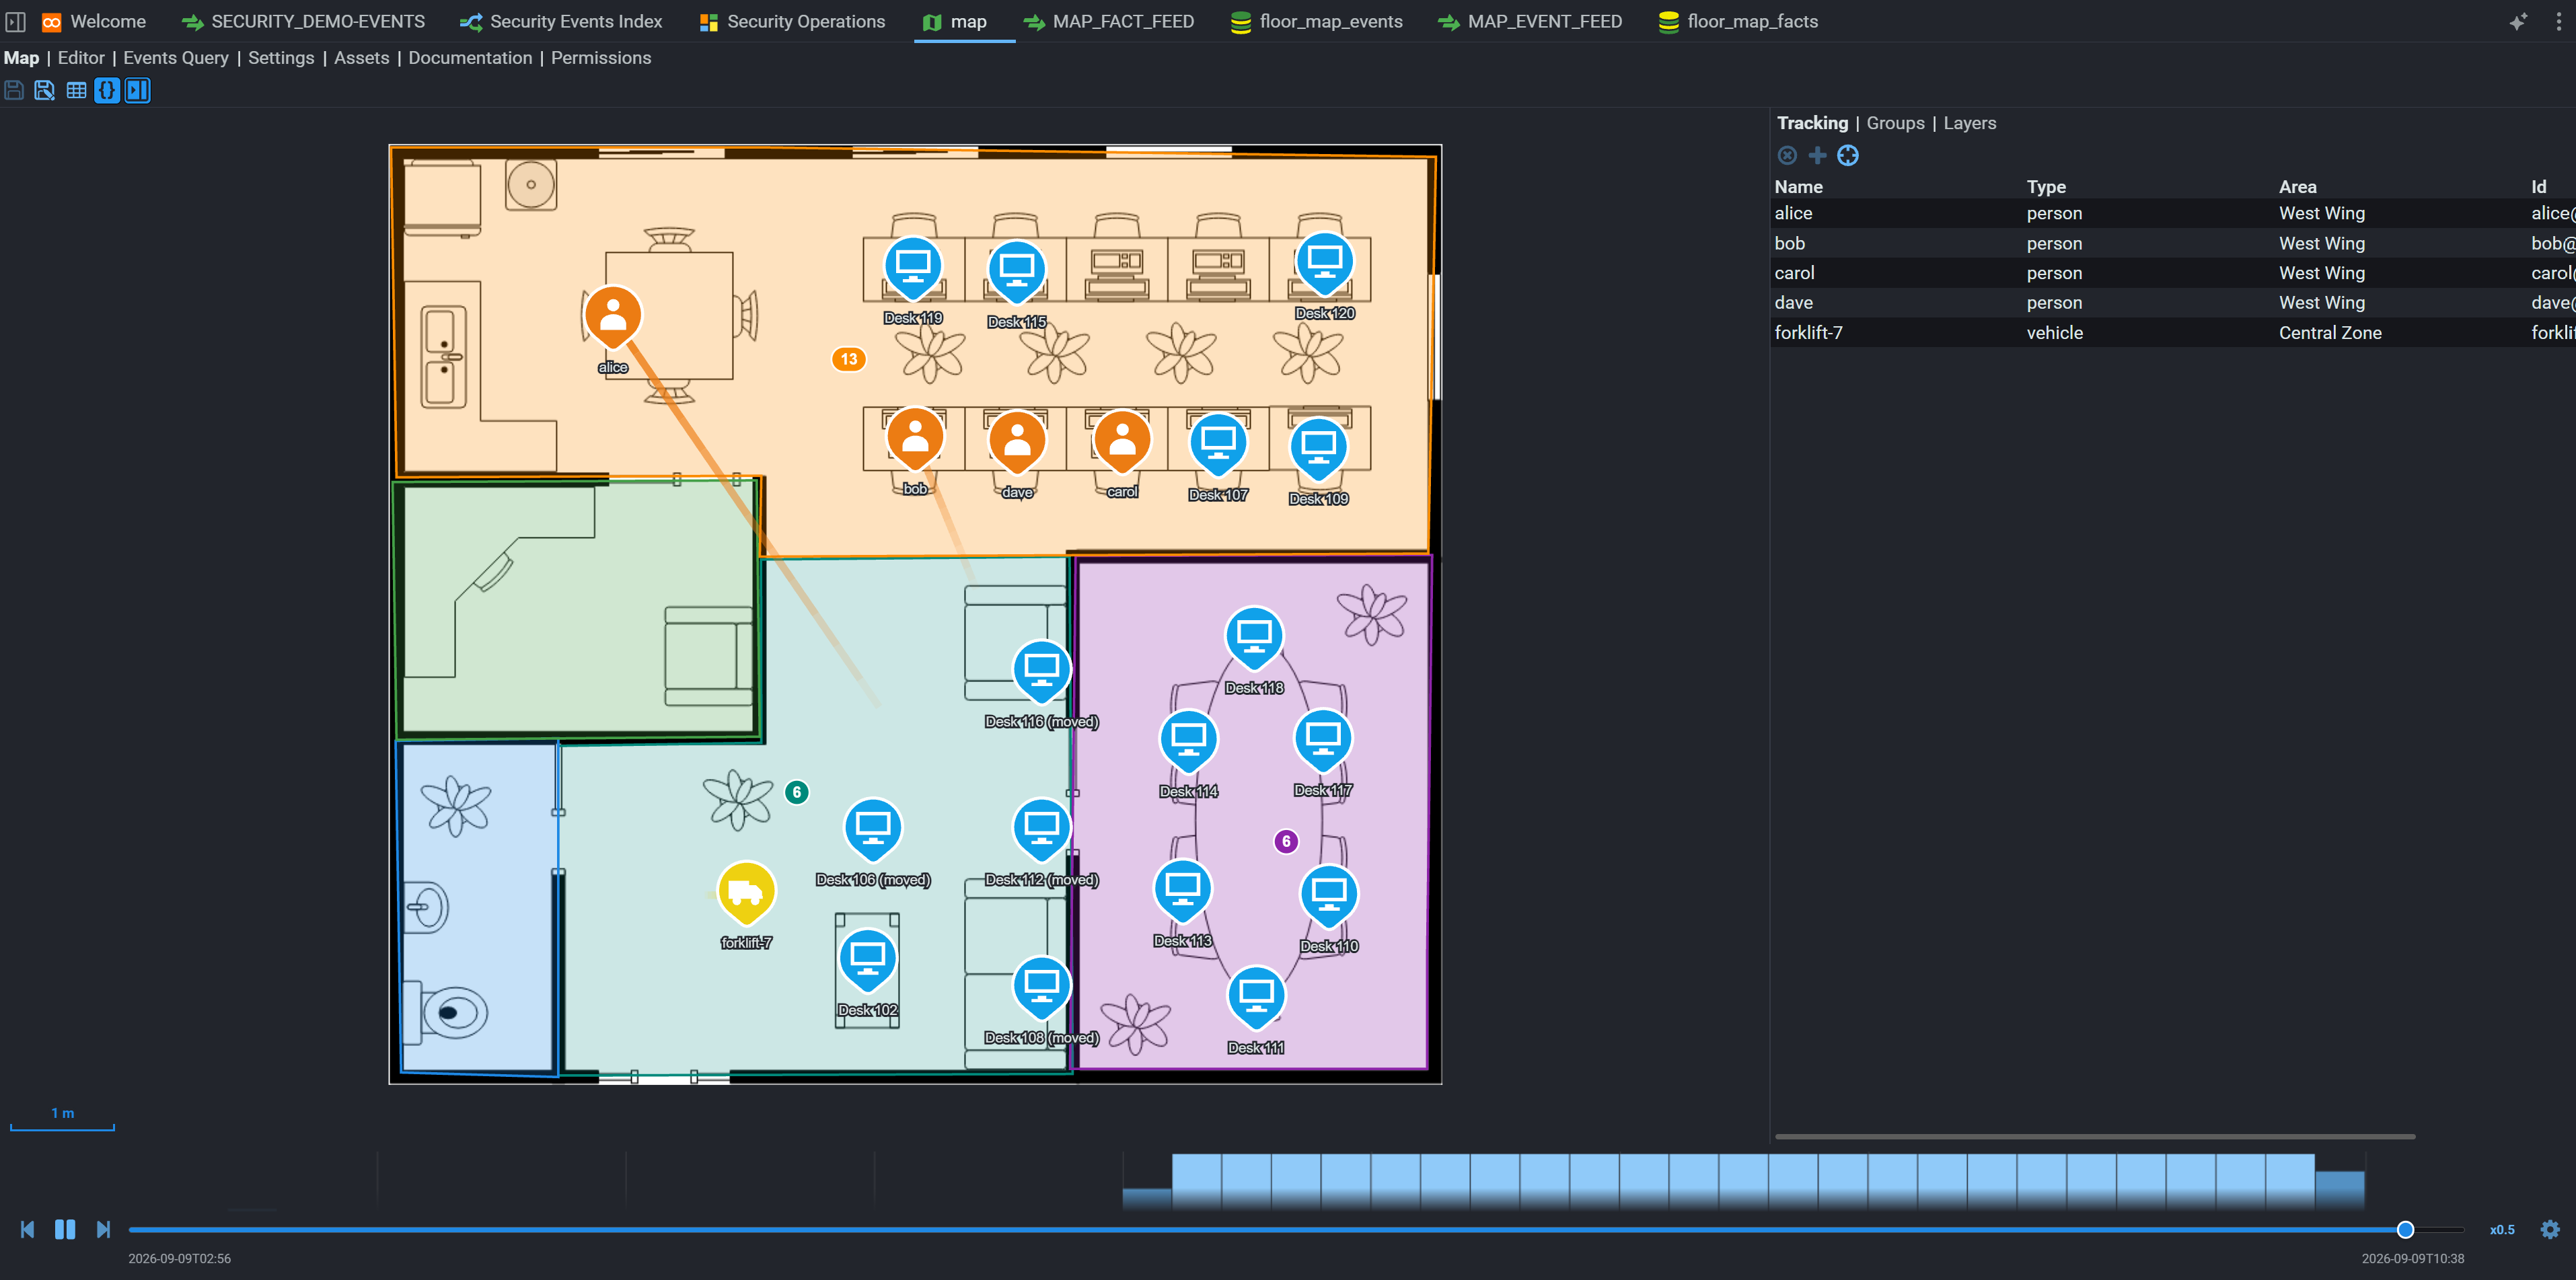Select bob person marker on map
This screenshot has width=2576, height=1280.
pyautogui.click(x=915, y=439)
